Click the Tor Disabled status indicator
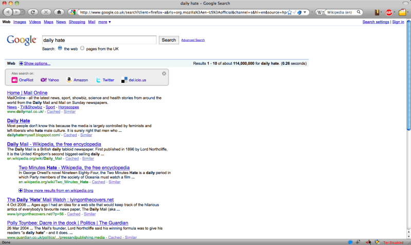Viewport: 411px width, 245px height. [x=392, y=241]
